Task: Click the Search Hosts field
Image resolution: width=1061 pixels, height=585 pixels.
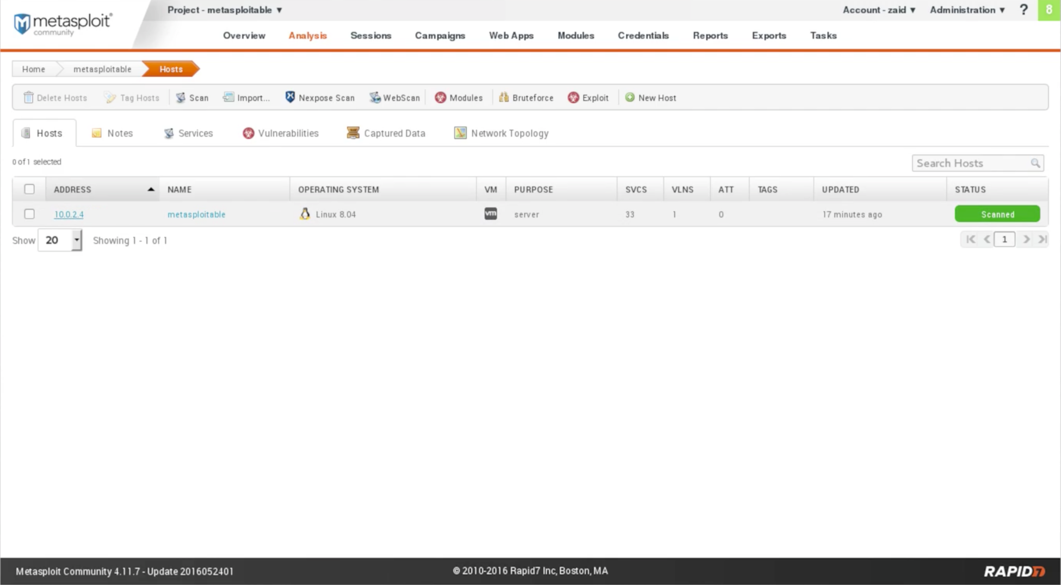Action: (x=977, y=163)
